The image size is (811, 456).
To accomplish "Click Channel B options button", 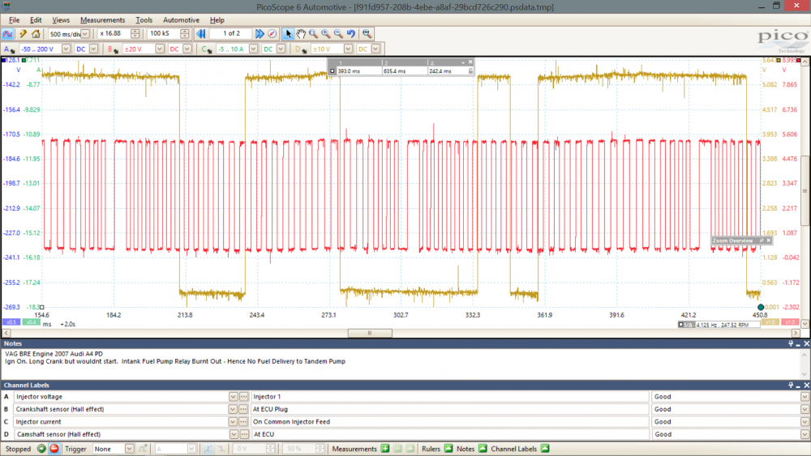I will (112, 49).
